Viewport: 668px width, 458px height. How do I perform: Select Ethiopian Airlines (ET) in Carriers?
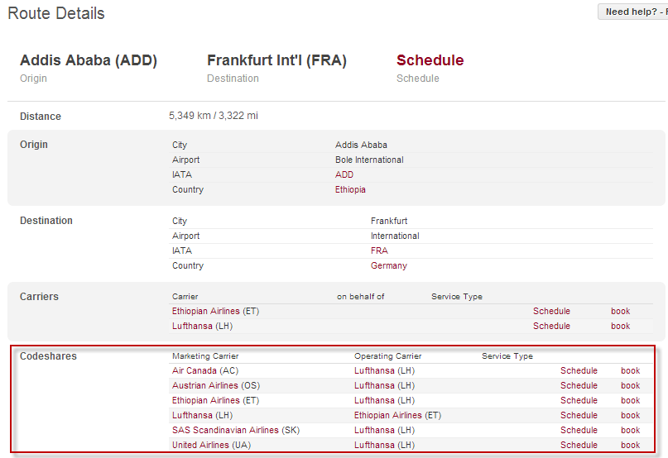click(x=215, y=311)
